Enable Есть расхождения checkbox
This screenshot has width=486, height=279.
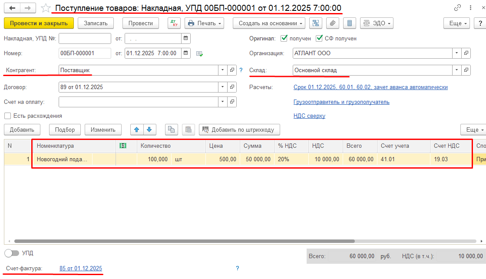tap(7, 116)
